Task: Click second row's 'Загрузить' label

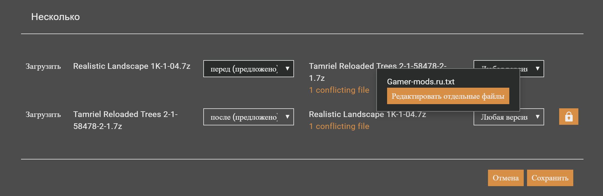Action: pyautogui.click(x=43, y=115)
